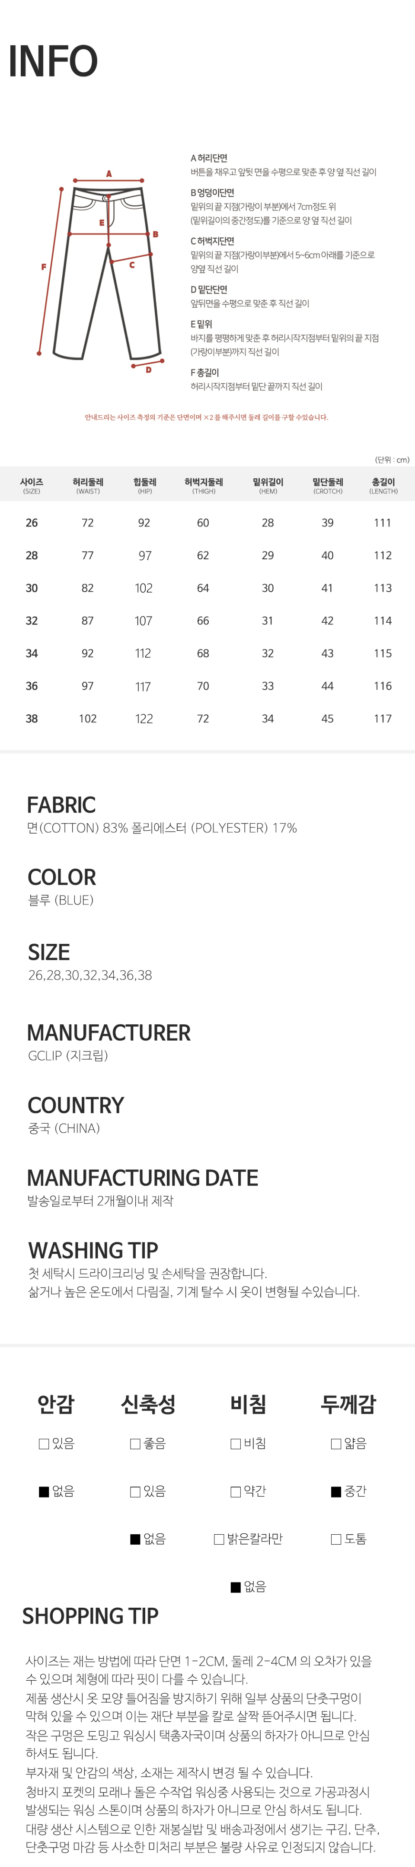
Task: Click the SHOPPING TIP heading
Action: tap(90, 1615)
